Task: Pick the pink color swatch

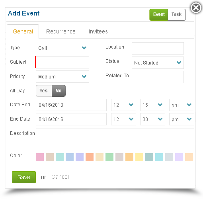Action: [x=40, y=157]
